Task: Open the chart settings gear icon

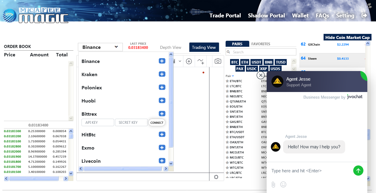Action: [x=216, y=177]
